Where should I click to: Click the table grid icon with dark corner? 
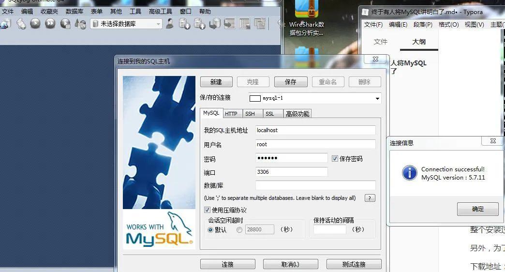click(245, 24)
